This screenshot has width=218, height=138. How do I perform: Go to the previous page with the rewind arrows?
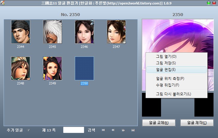pos(113,130)
